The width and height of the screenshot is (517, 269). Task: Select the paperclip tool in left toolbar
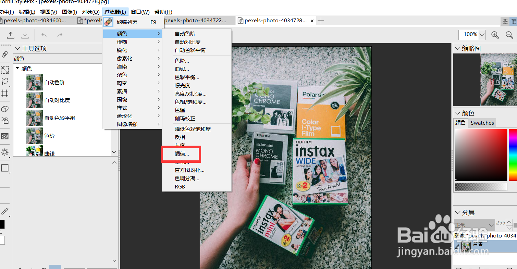click(x=5, y=54)
